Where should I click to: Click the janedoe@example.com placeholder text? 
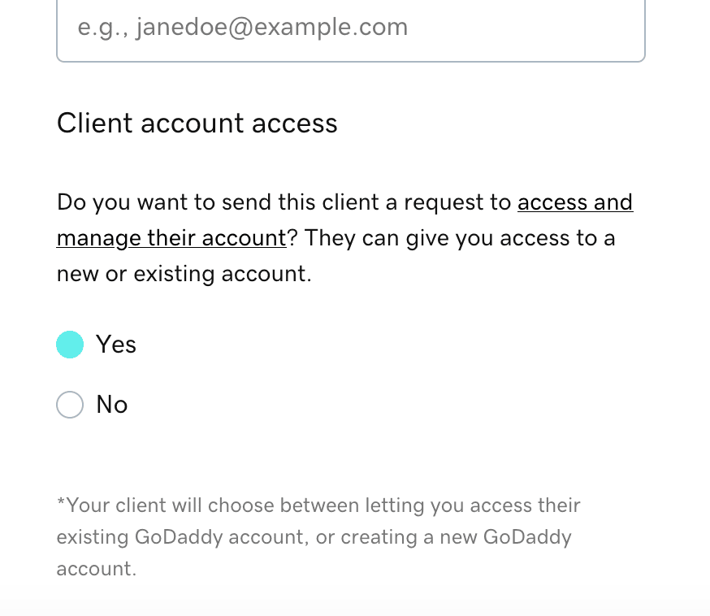pyautogui.click(x=243, y=28)
